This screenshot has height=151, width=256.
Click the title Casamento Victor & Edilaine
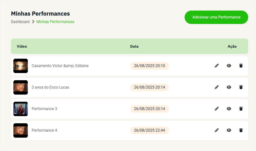pyautogui.click(x=60, y=66)
